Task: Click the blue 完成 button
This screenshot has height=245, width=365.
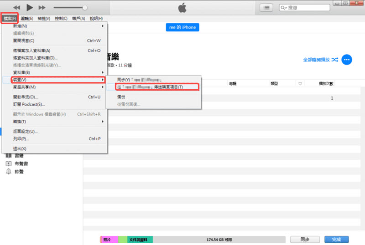Action: [x=336, y=239]
